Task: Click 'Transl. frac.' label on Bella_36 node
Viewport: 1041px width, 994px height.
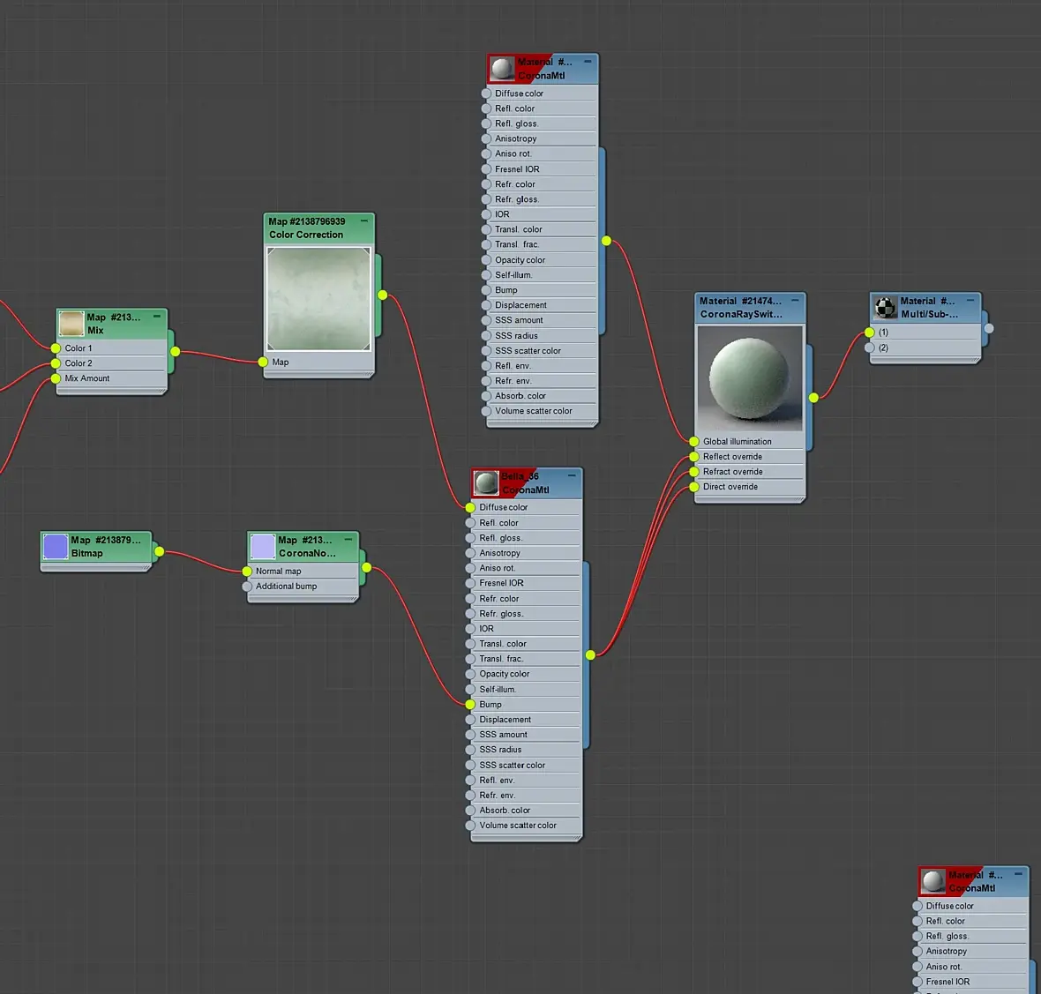Action: (x=501, y=659)
